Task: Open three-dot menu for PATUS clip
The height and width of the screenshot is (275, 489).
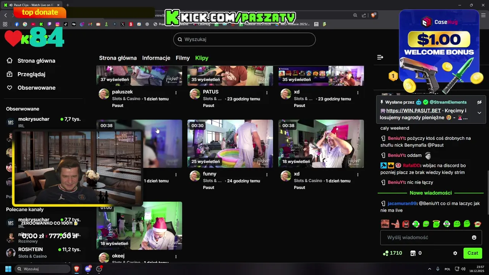Action: (267, 92)
